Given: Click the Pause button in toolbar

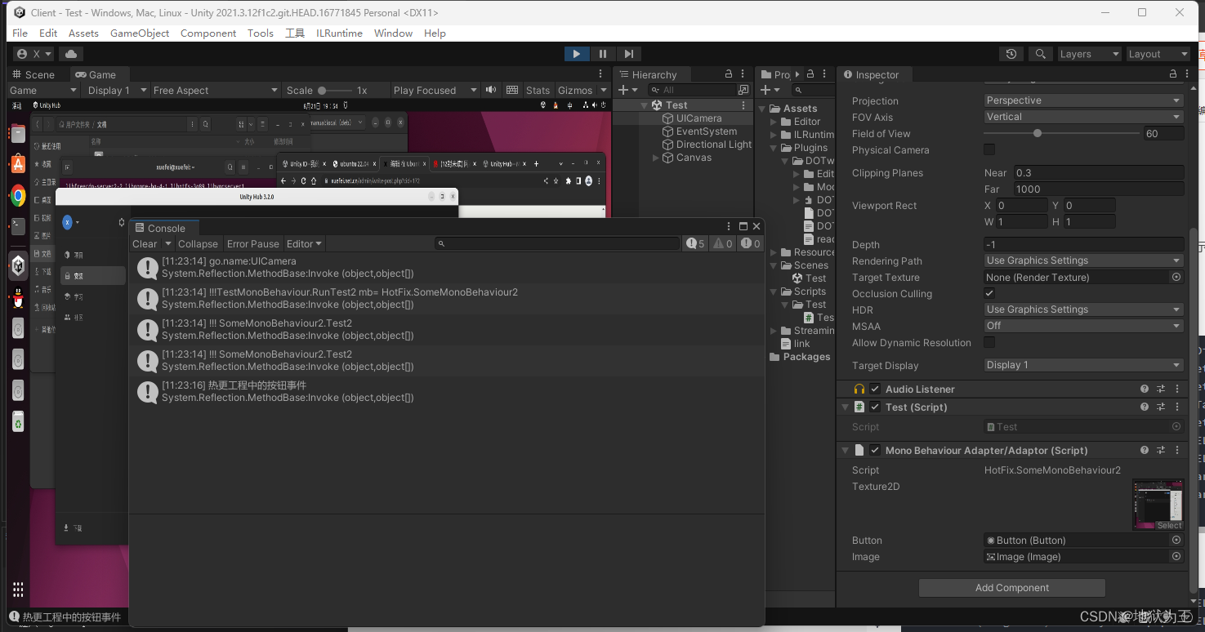Looking at the screenshot, I should (603, 54).
